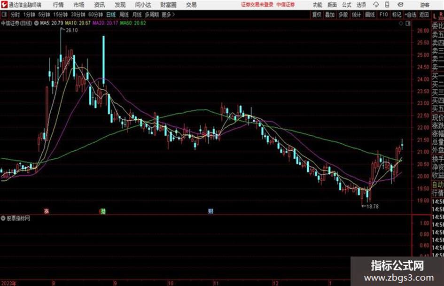Select the 月线 monthly tab

[137, 15]
